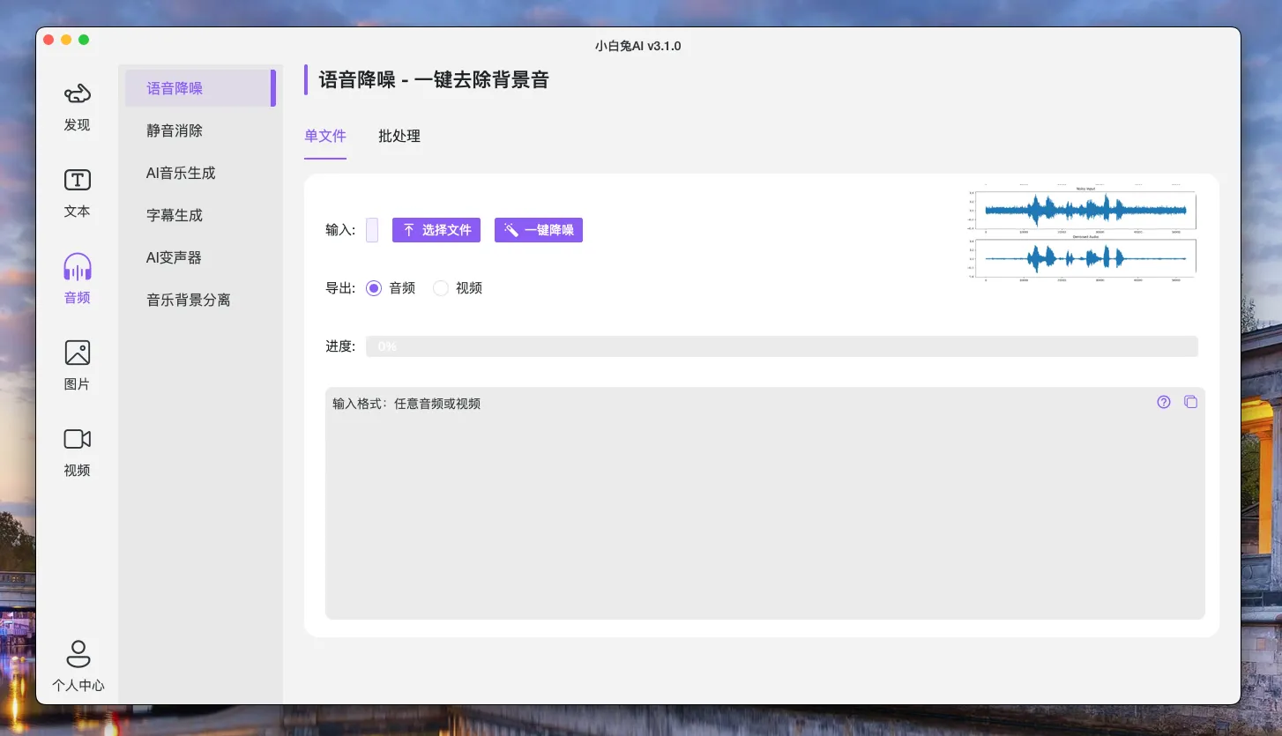Image resolution: width=1282 pixels, height=736 pixels.
Task: Click the help question-mark icon in log panel
Action: tap(1164, 402)
